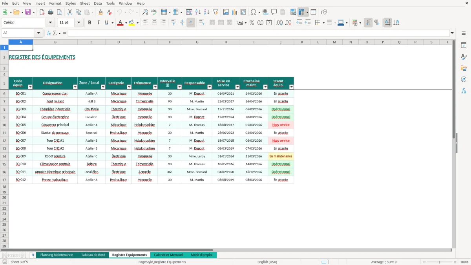Activate Clone Formatting paintbrush
Screen dimensions: 471x265
100,12
